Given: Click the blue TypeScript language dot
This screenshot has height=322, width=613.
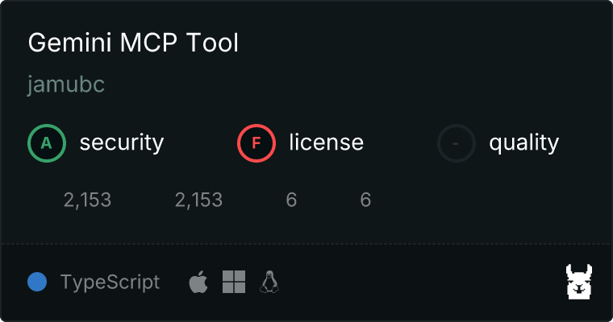Looking at the screenshot, I should [37, 282].
